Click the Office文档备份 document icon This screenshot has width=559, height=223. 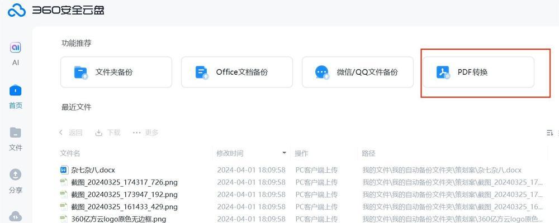coord(202,72)
